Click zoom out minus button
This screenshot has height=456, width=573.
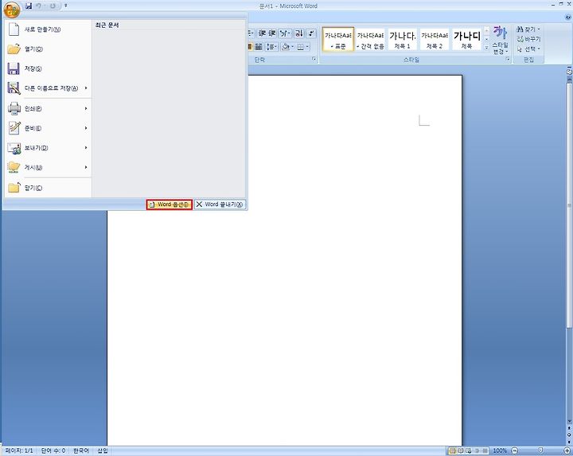point(515,451)
